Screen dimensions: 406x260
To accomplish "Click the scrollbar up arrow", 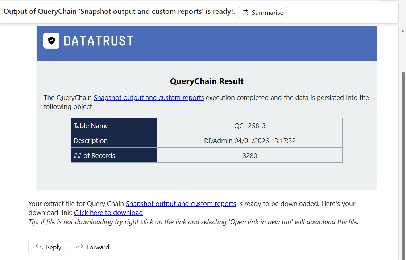I will [x=403, y=30].
